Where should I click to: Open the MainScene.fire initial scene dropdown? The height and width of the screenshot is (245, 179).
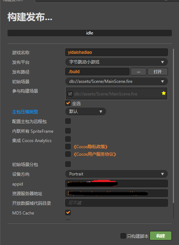click(x=117, y=81)
